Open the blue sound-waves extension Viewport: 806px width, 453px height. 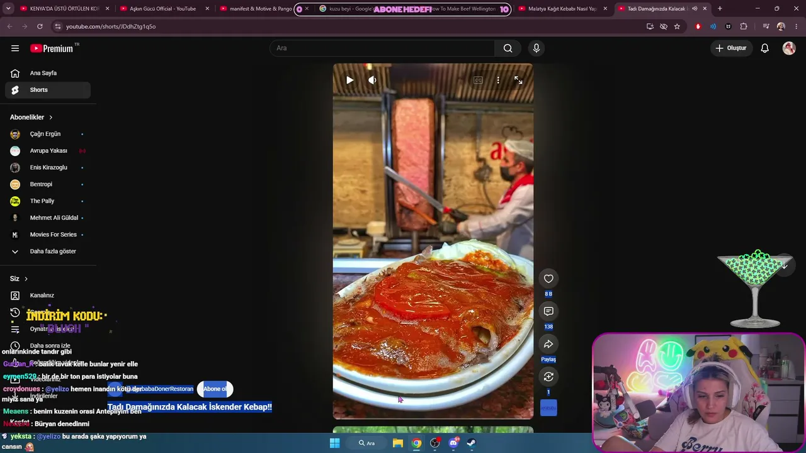[713, 26]
